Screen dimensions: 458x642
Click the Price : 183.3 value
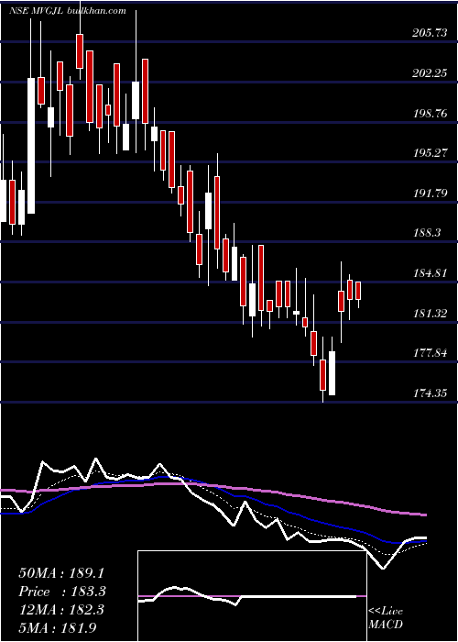point(62,592)
